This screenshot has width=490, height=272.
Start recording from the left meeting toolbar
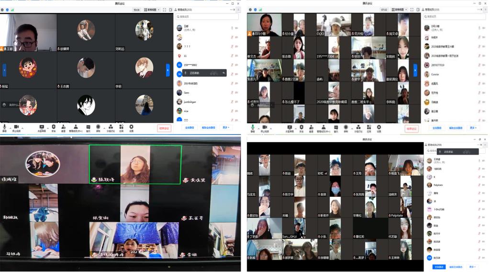[x=98, y=127]
